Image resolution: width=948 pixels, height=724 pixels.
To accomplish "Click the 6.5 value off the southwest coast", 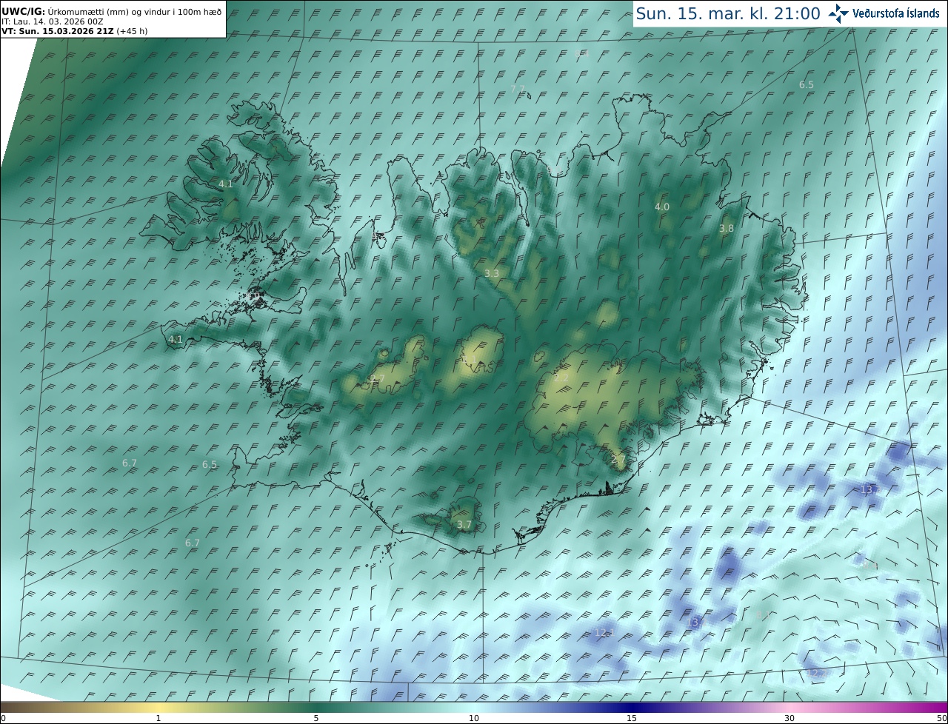I will tap(210, 465).
